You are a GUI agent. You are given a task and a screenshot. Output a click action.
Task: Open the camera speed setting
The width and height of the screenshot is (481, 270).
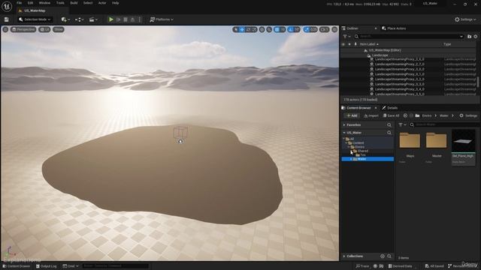tap(324, 29)
